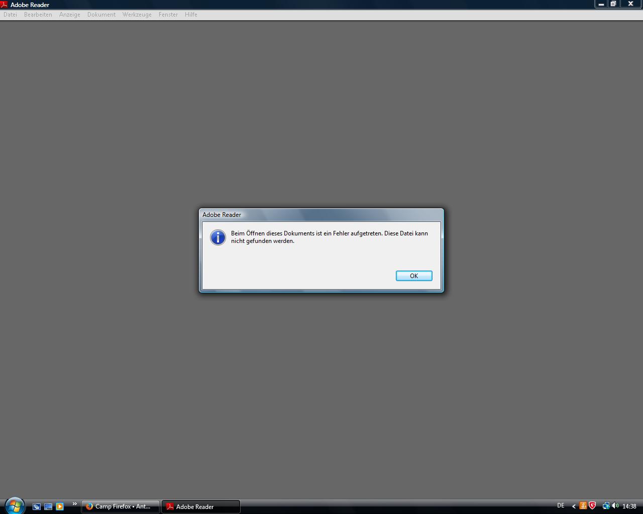Select the Adobe Reader taskbar button
Screen dimensions: 643x514
click(201, 506)
